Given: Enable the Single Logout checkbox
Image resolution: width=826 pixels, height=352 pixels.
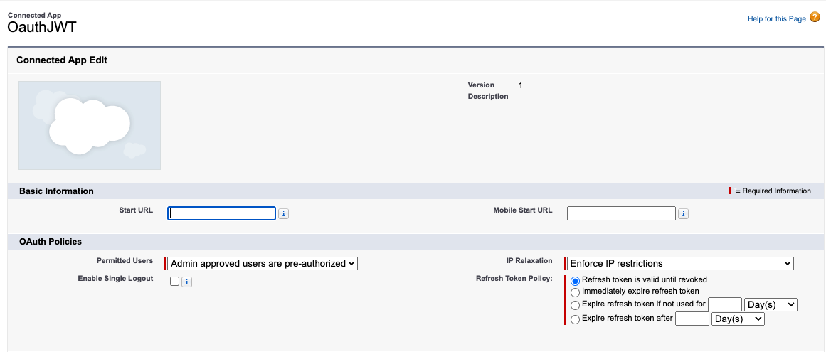Looking at the screenshot, I should click(175, 282).
